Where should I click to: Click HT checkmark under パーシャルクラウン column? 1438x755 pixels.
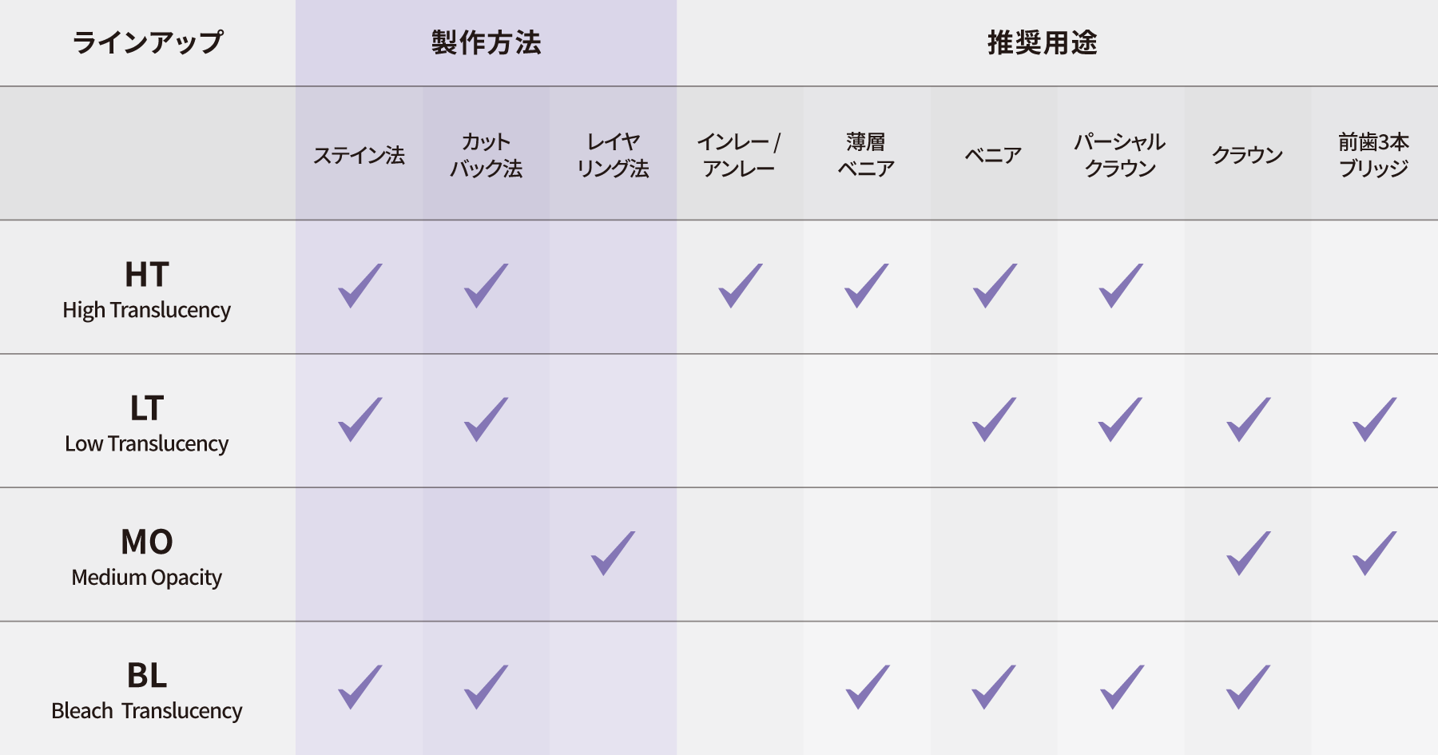(1120, 286)
